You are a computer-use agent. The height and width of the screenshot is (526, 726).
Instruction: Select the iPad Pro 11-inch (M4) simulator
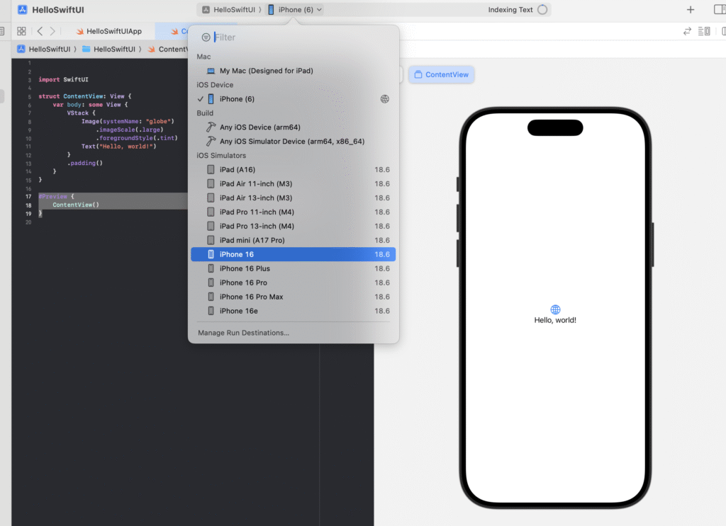(x=293, y=212)
